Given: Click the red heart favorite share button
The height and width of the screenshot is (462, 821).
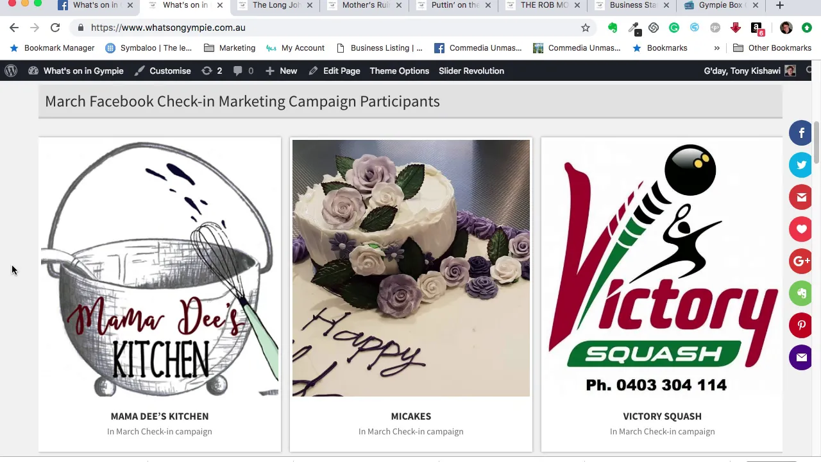Looking at the screenshot, I should click(801, 229).
